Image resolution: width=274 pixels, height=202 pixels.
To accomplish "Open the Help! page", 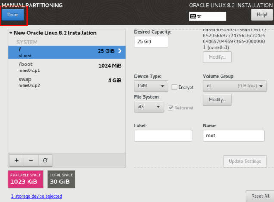I will point(262,15).
